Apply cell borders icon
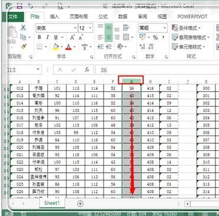This screenshot has height=216, width=219. tap(40, 47)
